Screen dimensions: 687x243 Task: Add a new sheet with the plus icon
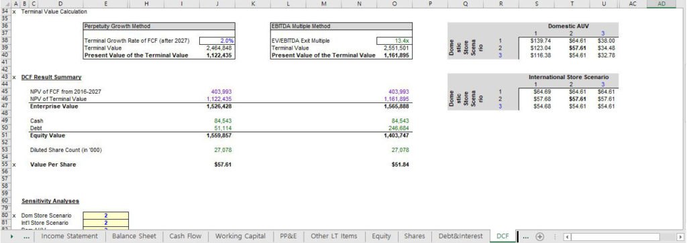tap(540, 236)
